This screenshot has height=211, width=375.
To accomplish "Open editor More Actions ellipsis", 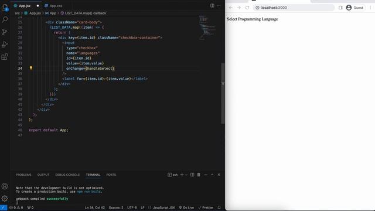I will 219,5.
